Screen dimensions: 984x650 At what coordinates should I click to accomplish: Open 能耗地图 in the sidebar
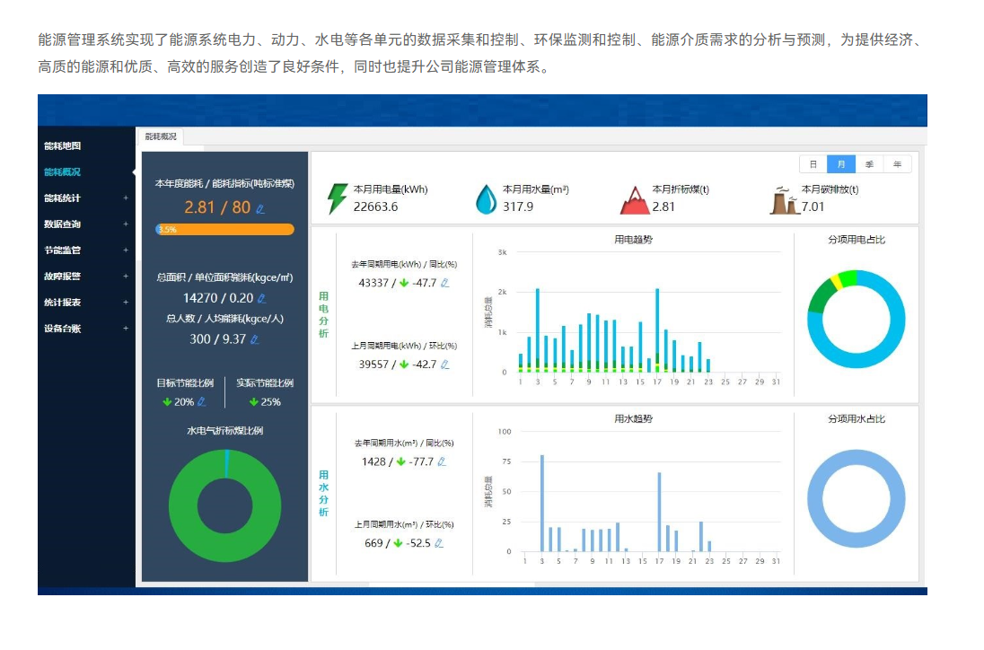[63, 145]
